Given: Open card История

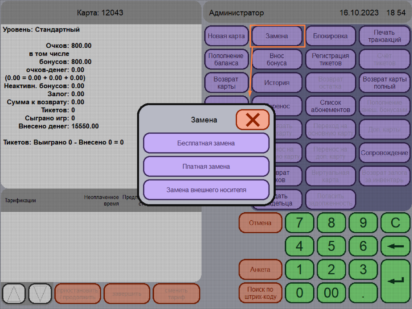Looking at the screenshot, I should (x=277, y=82).
